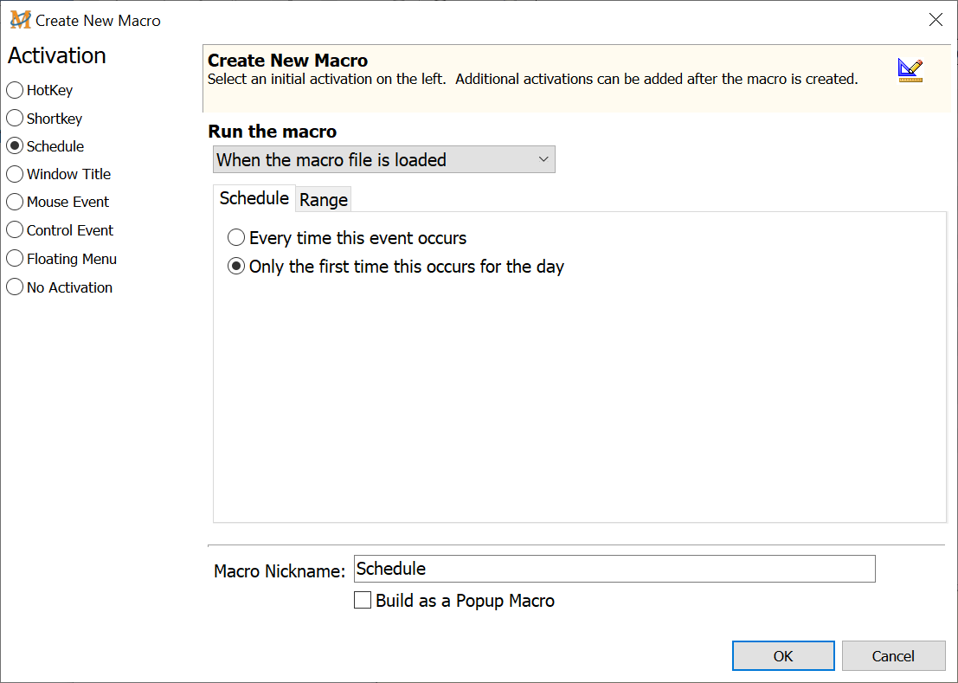Screen dimensions: 958x683
Task: Select the HotKey activation option
Action: [x=15, y=90]
